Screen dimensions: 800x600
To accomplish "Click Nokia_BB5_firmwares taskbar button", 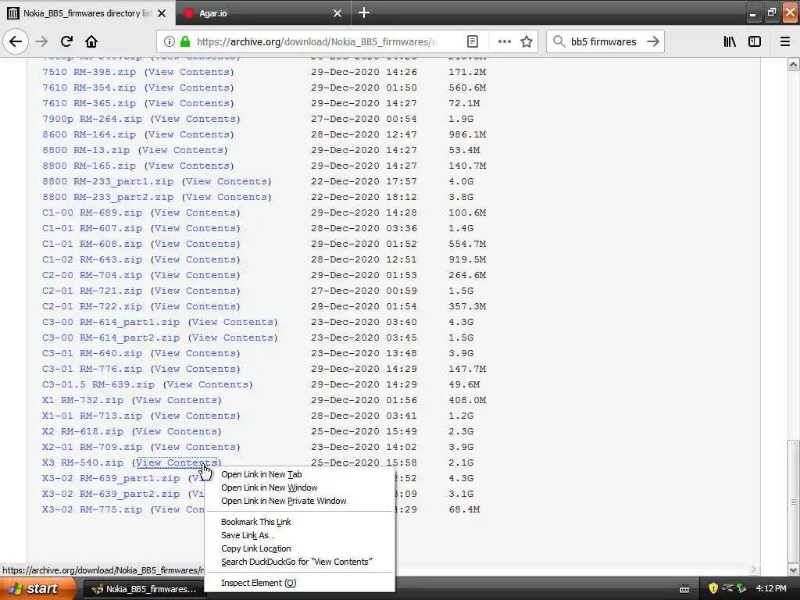I will 145,589.
